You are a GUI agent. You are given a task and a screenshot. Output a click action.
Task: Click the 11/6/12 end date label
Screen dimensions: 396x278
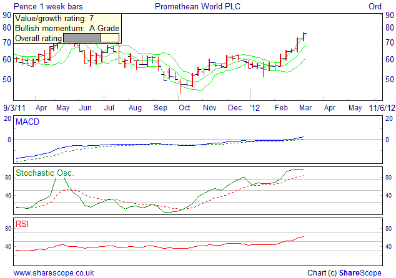coord(382,108)
